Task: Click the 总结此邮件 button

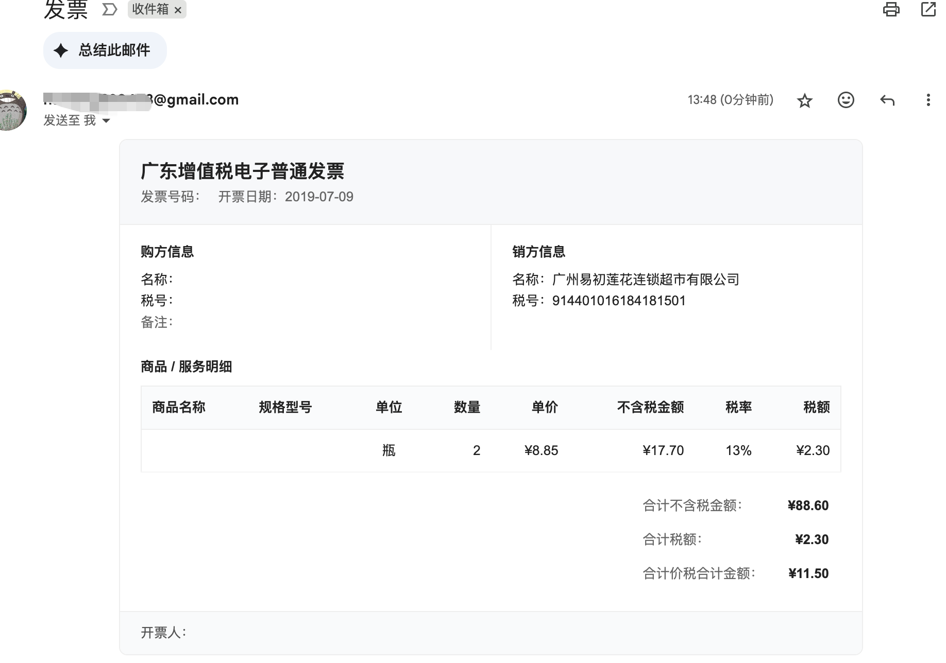Action: point(105,50)
